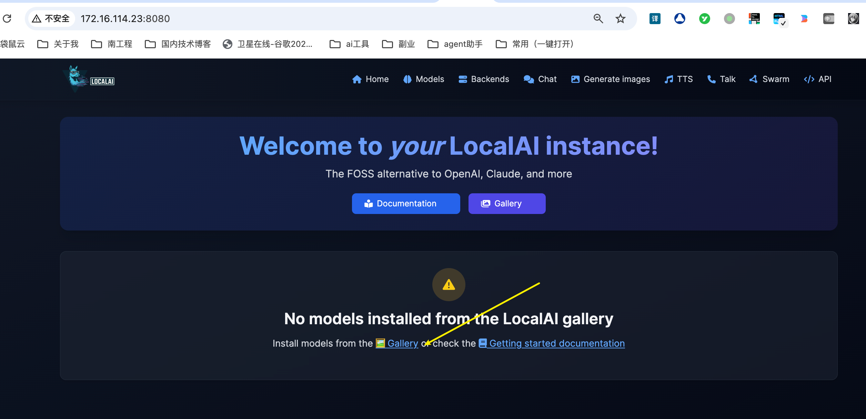Click the blue Documentation button
Image resolution: width=866 pixels, height=419 pixels.
(406, 204)
